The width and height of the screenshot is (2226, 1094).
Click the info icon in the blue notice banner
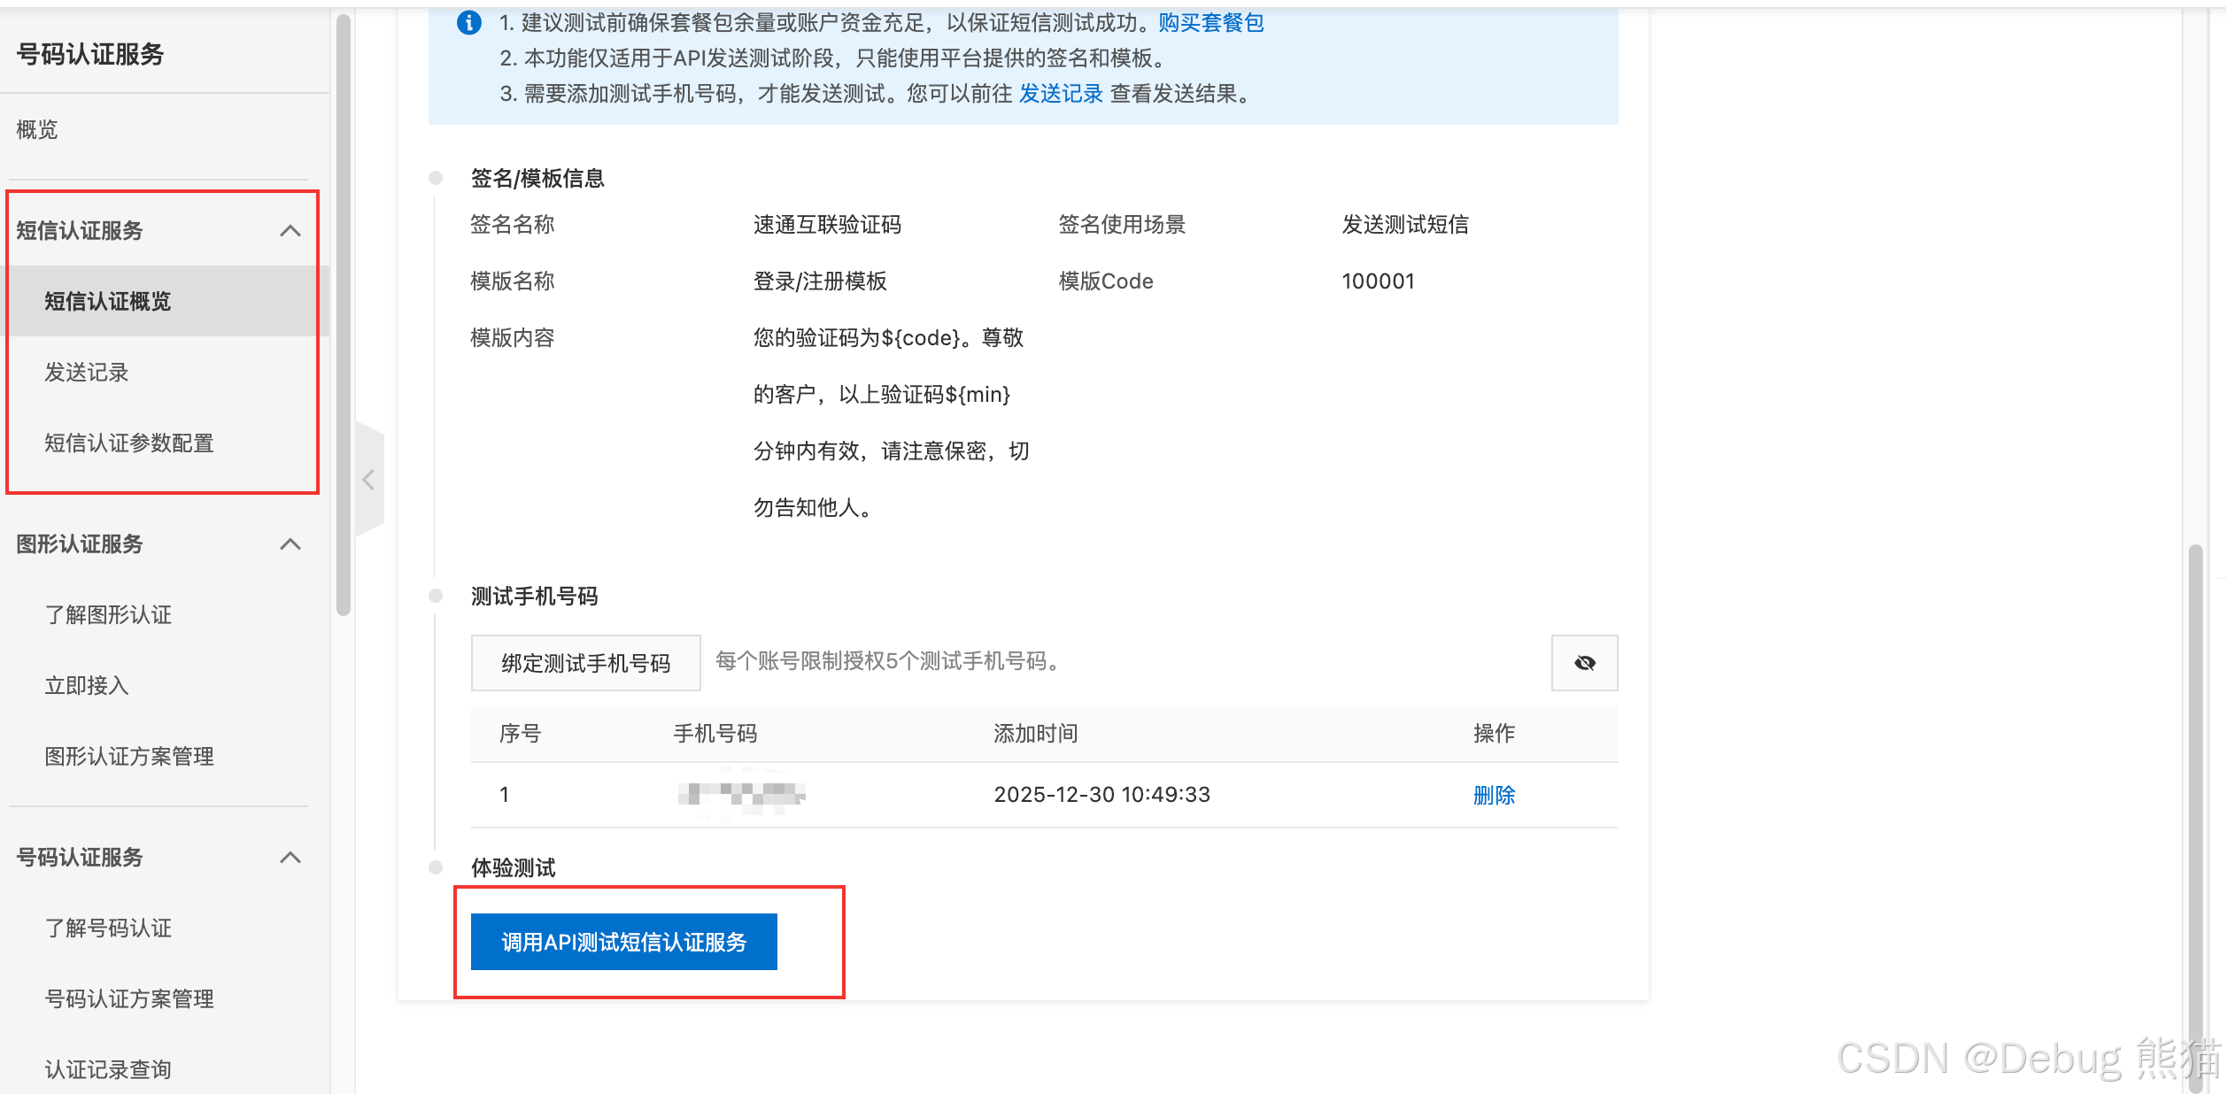[468, 24]
